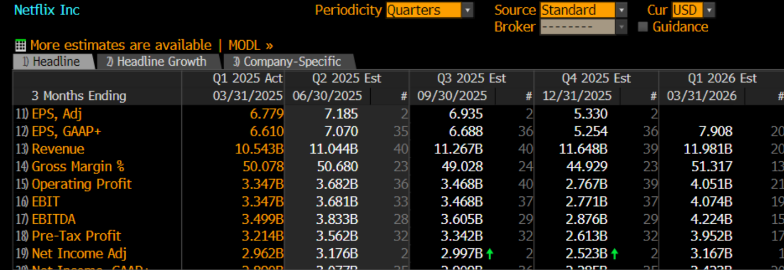
Task: Open the Periodicity Quarters dropdown
Action: 429,10
